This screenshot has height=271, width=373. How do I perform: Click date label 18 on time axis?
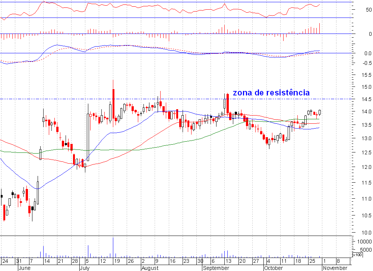tap(298, 261)
